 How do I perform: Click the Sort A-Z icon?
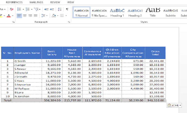[60, 9]
